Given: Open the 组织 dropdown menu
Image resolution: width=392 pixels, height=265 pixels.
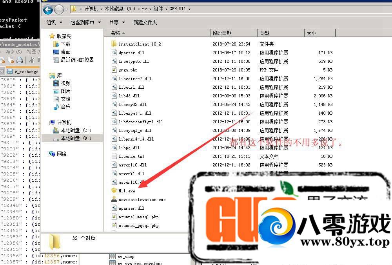Looking at the screenshot, I should coord(54,22).
